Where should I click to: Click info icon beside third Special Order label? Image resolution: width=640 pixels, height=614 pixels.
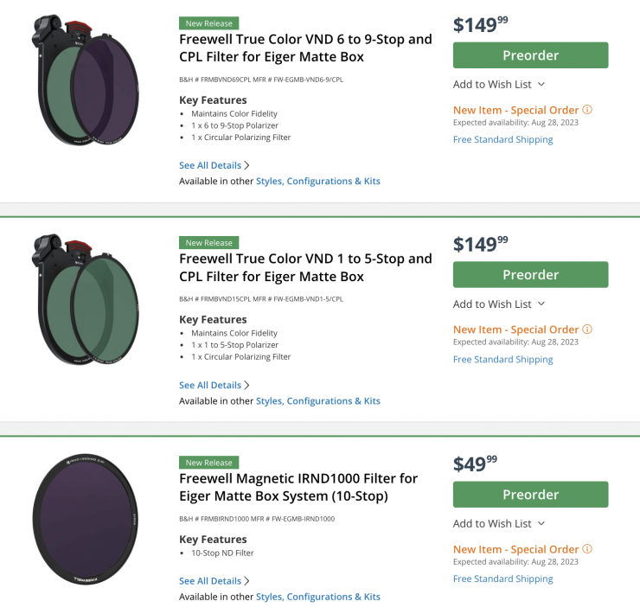coord(587,549)
